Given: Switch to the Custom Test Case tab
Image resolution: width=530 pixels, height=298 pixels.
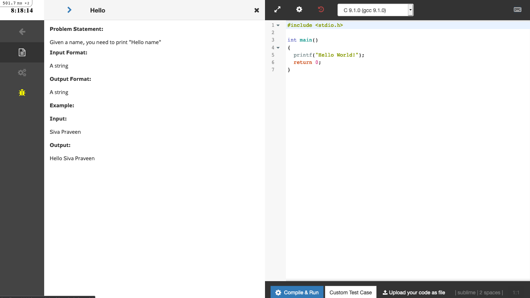Looking at the screenshot, I should (x=350, y=292).
